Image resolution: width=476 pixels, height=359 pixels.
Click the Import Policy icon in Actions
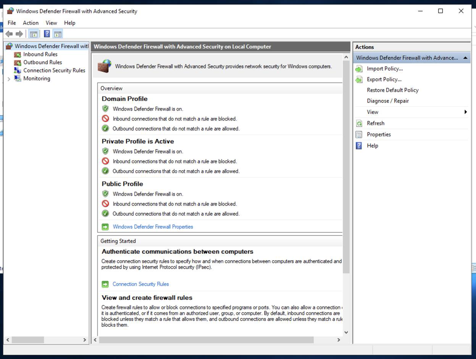(x=359, y=69)
